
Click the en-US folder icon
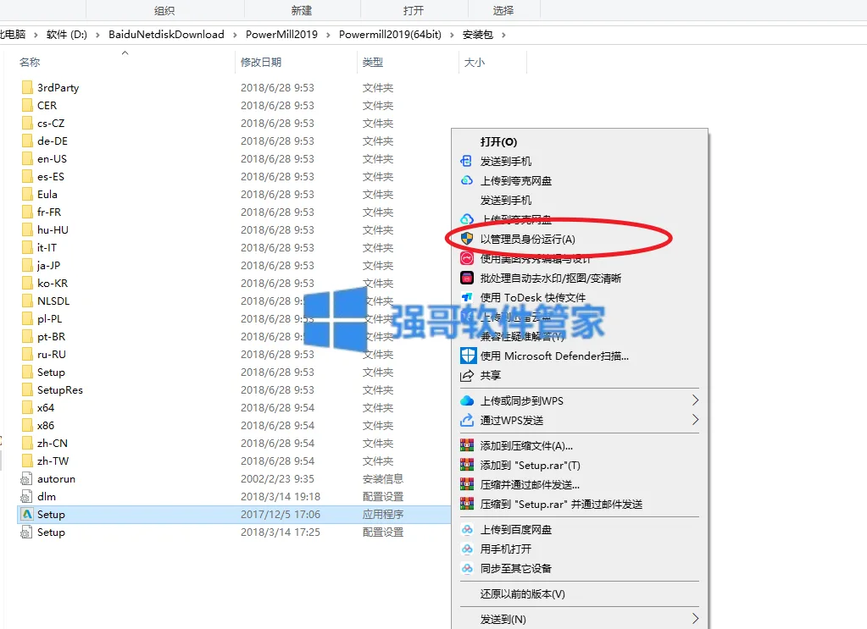click(27, 158)
